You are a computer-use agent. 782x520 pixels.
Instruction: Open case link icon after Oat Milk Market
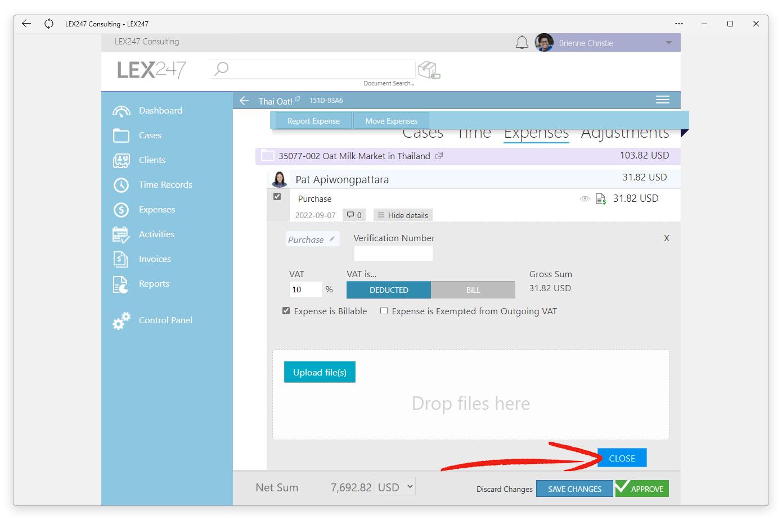[439, 155]
